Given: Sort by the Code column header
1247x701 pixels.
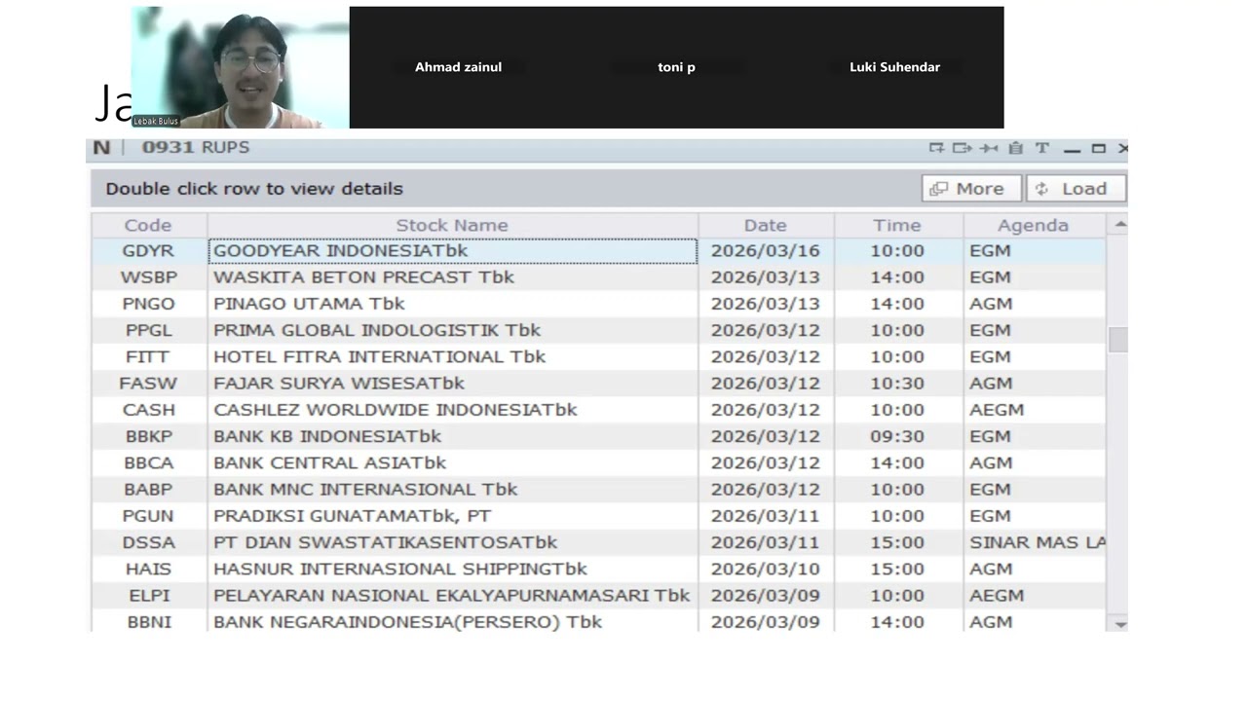Looking at the screenshot, I should click(x=148, y=225).
